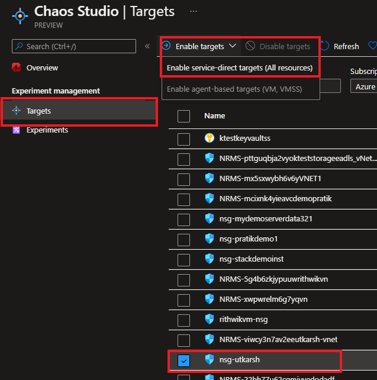Check the ktestkeyvaultss row checkbox
Screen dimensions: 377x380
coord(183,139)
